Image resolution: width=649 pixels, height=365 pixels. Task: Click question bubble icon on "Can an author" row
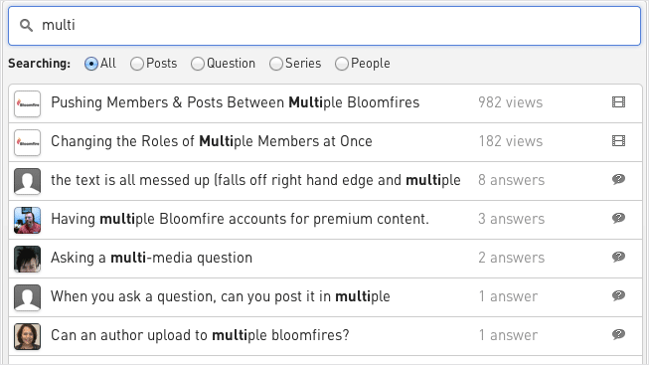pos(619,334)
